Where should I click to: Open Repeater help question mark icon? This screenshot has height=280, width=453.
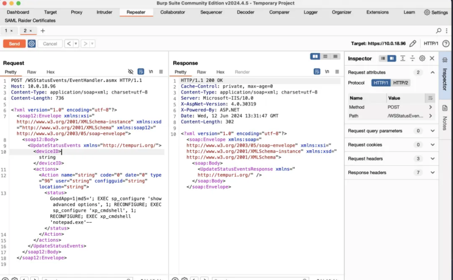coord(446,43)
